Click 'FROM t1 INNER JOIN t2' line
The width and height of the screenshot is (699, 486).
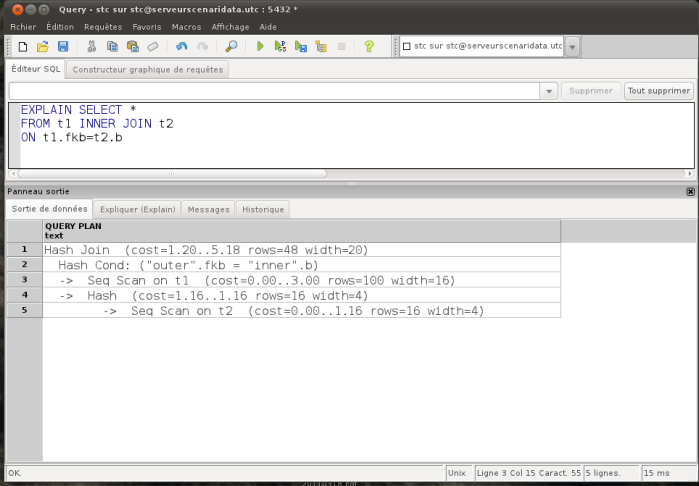click(x=97, y=124)
